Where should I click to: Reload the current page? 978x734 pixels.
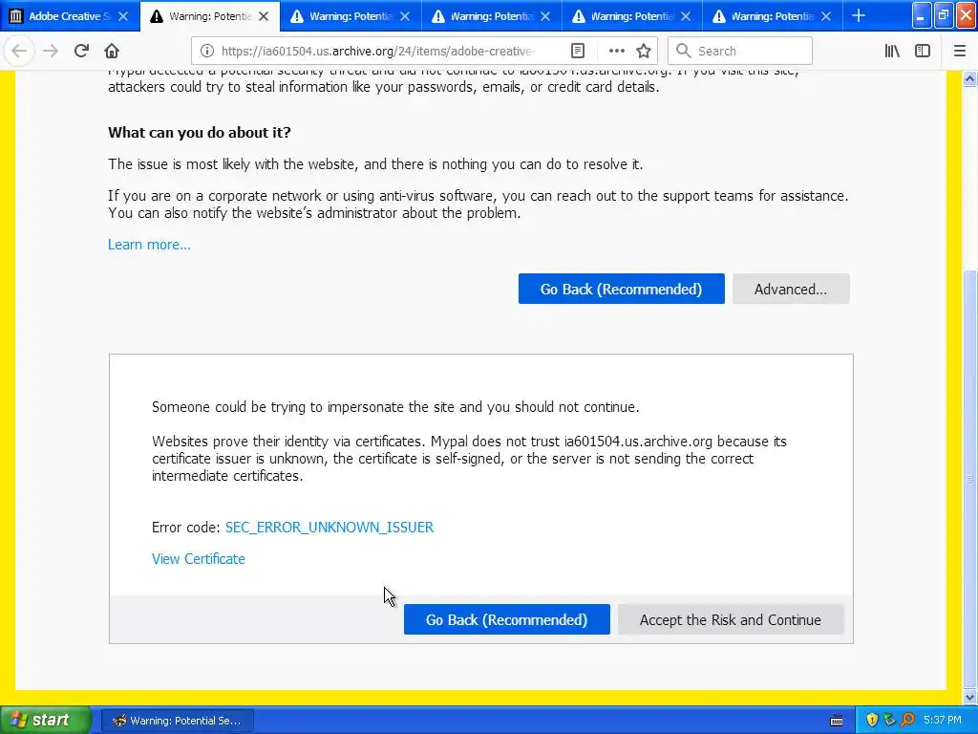[81, 51]
